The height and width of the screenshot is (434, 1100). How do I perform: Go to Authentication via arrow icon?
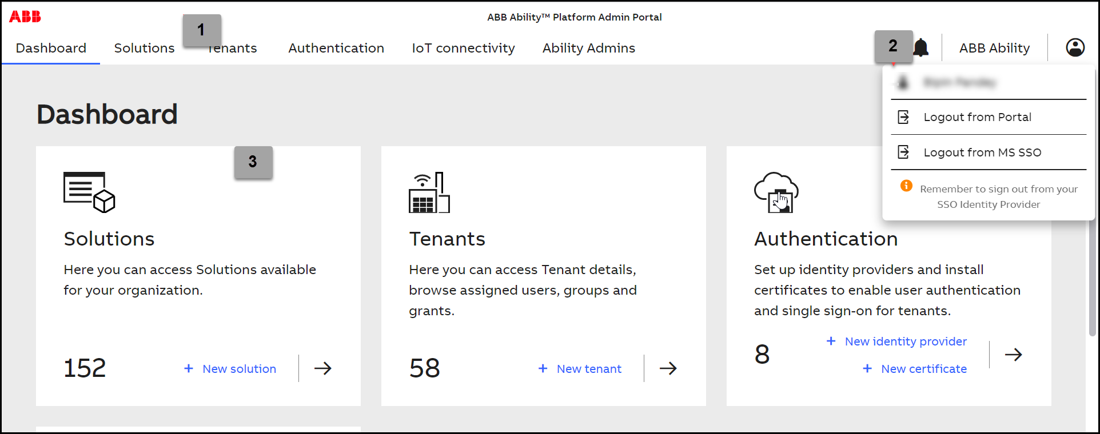point(1013,355)
